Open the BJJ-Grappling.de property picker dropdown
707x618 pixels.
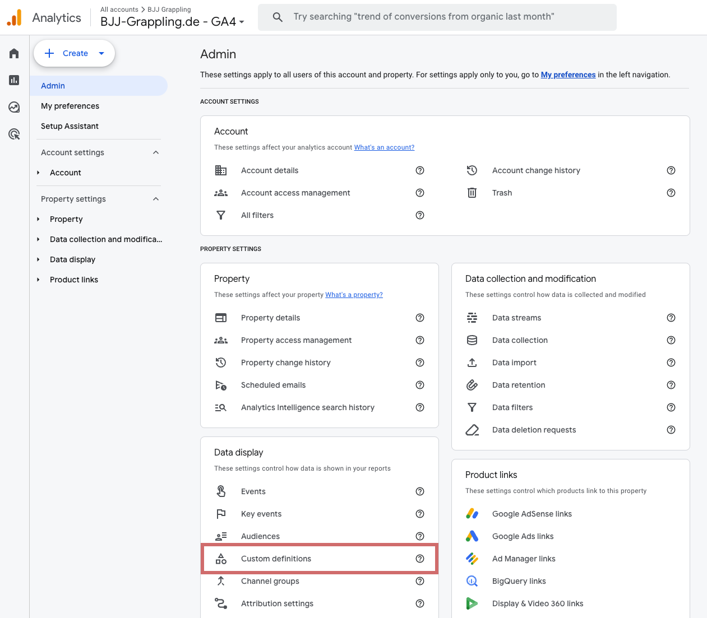click(x=172, y=21)
